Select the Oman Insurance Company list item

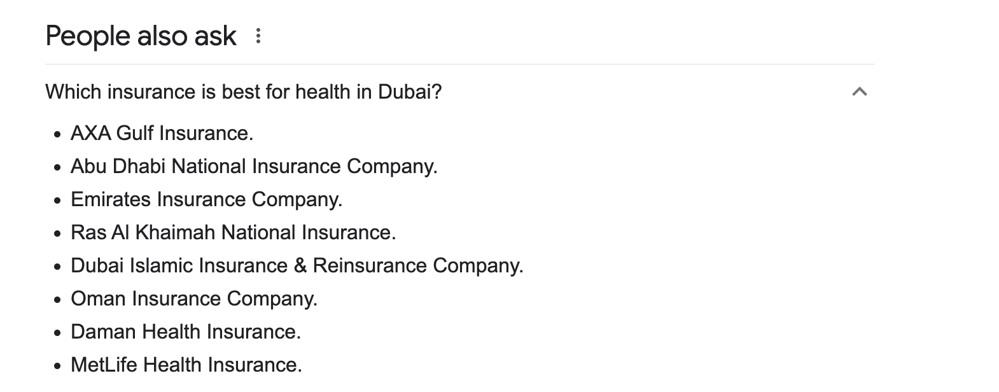click(194, 298)
